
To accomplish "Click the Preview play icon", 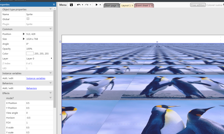I will [97, 5].
